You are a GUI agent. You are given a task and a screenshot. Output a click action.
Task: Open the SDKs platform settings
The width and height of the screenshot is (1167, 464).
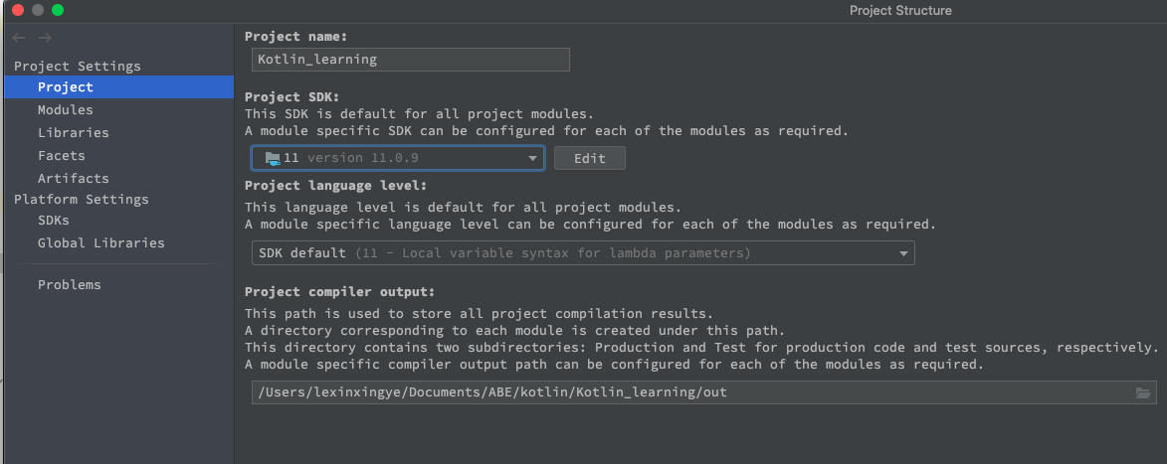[x=54, y=221]
